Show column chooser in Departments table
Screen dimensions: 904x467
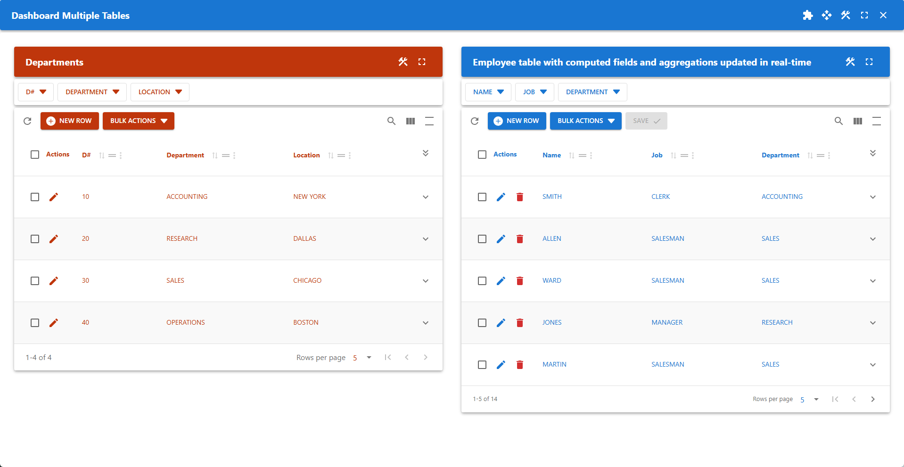410,121
